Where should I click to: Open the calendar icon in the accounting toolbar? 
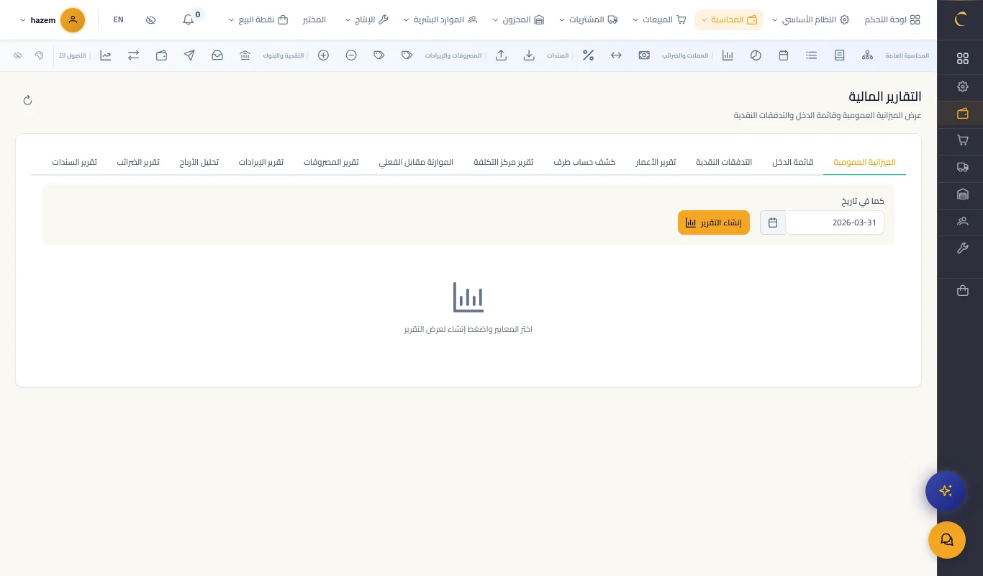coord(784,55)
